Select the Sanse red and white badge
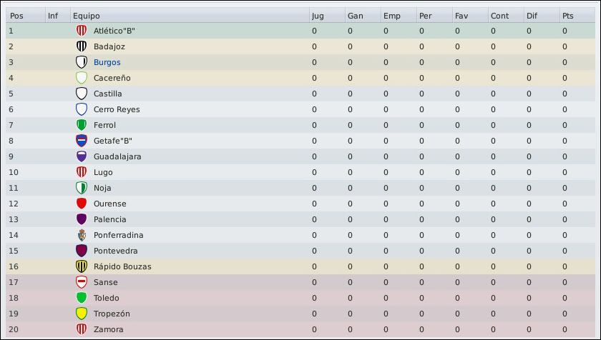This screenshot has width=601, height=340. coord(82,282)
